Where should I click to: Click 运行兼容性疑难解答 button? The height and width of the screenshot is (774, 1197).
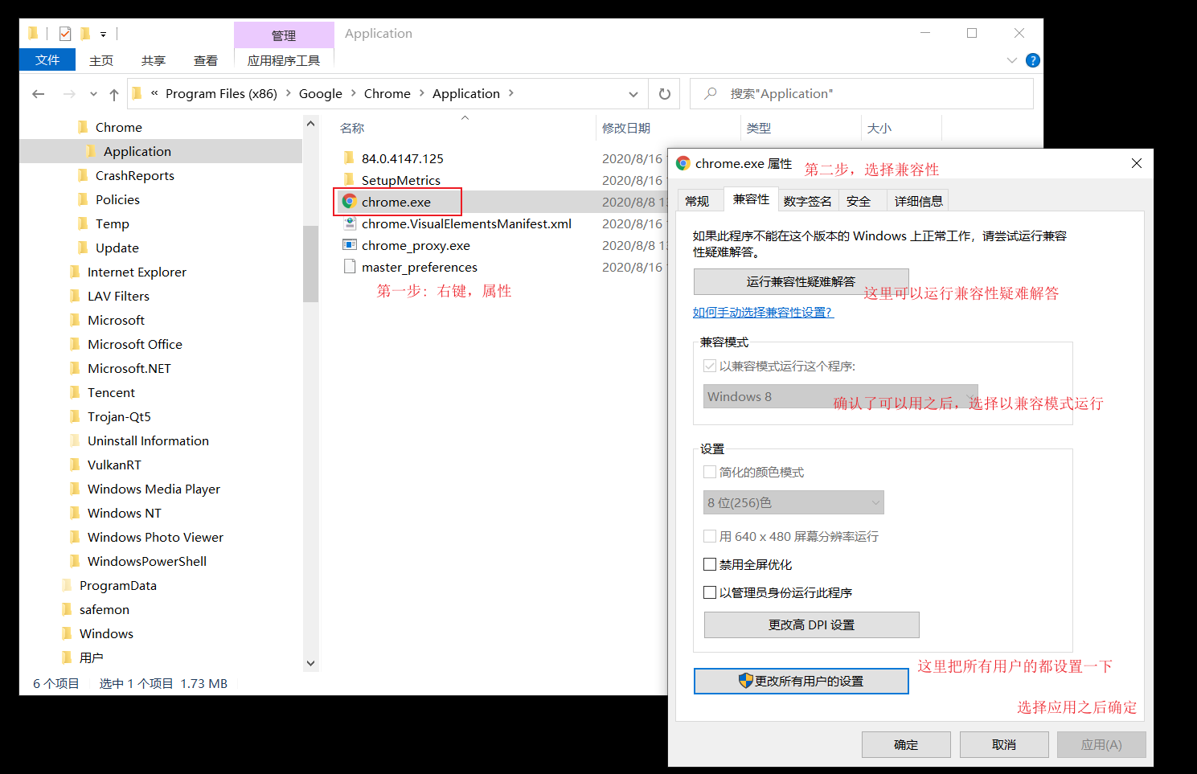point(801,281)
